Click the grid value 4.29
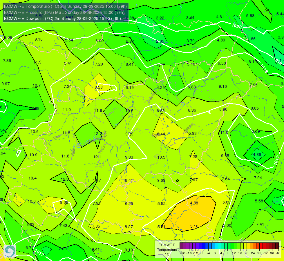Image resolution: width=284 pixels, height=261 pixels. pos(161,88)
